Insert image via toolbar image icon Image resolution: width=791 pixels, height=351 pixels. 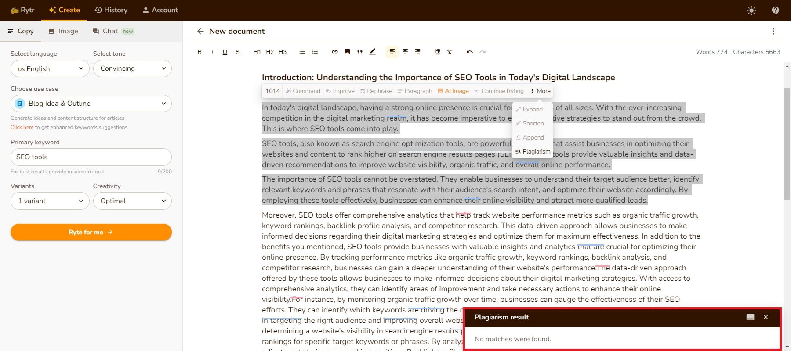point(347,52)
